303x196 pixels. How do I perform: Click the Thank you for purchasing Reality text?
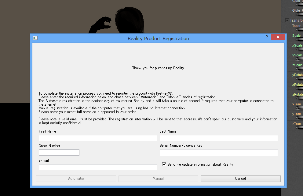click(x=158, y=68)
